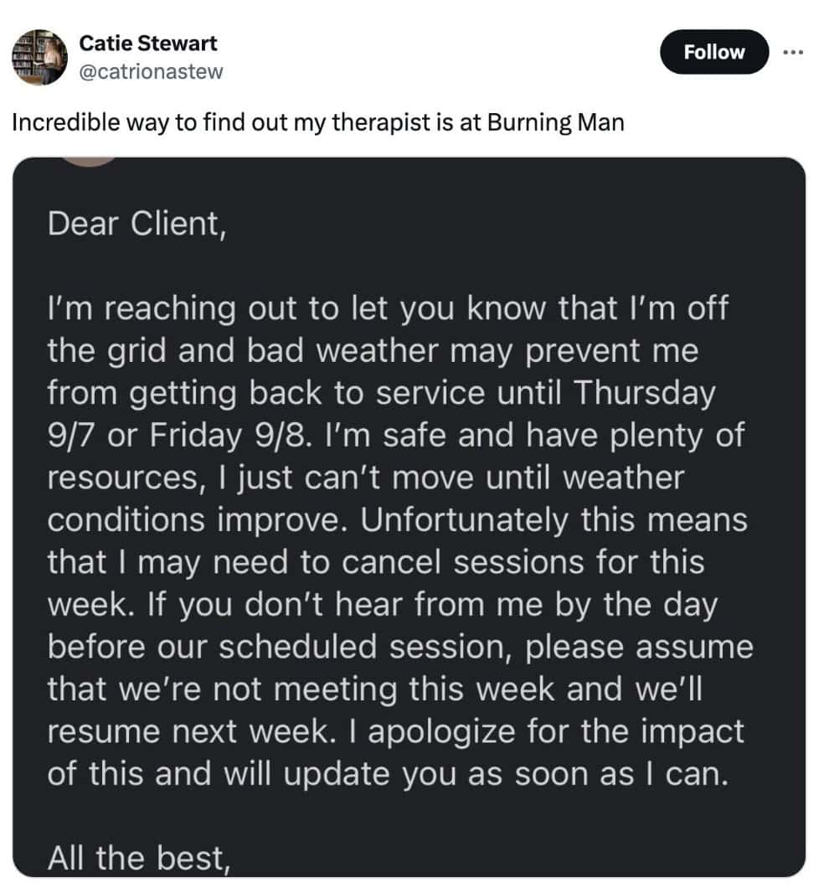
Task: Click Catie Stewart's profile avatar
Action: [x=39, y=57]
